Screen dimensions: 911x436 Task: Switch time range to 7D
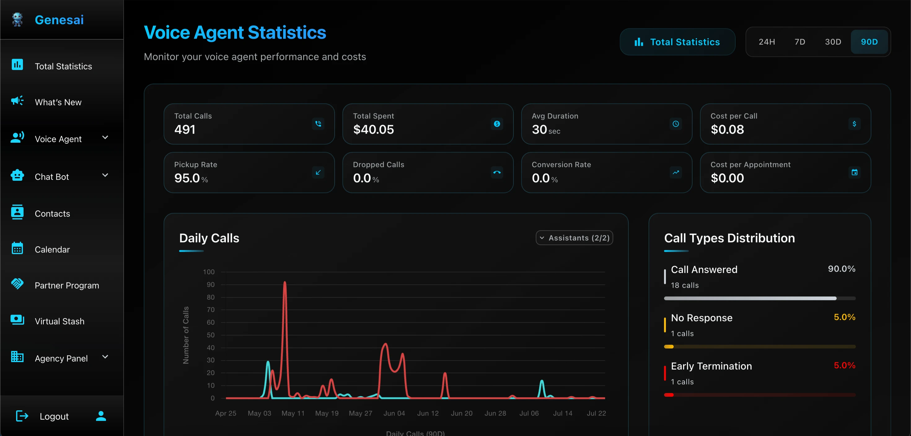pos(799,42)
